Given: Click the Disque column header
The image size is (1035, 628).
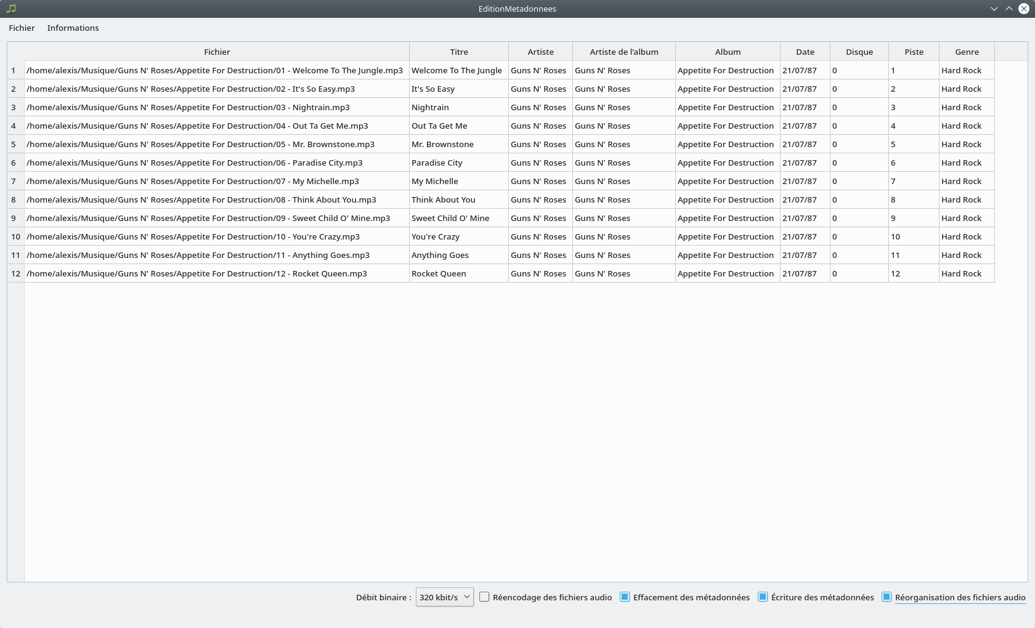Looking at the screenshot, I should click(859, 52).
